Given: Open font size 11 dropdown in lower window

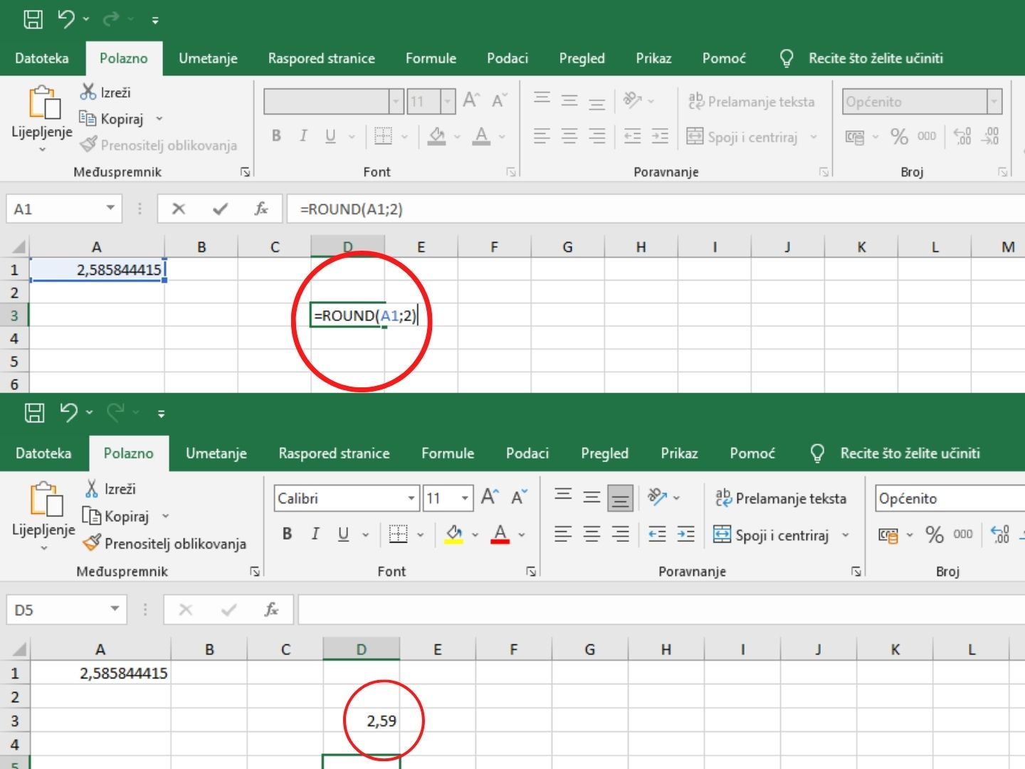Looking at the screenshot, I should pos(465,498).
